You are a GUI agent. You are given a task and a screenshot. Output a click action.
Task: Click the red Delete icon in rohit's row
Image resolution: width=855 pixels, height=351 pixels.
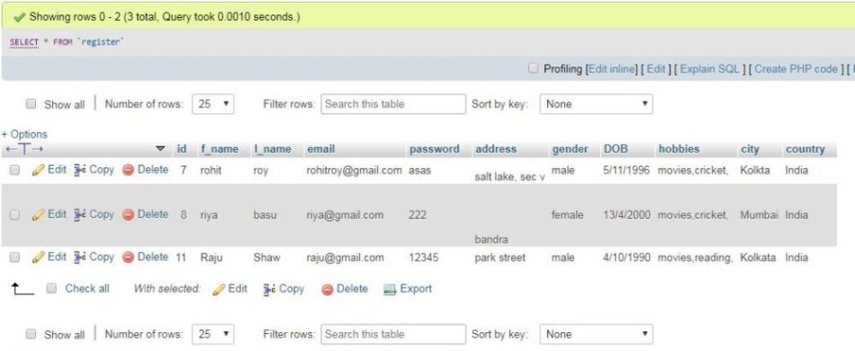[128, 170]
